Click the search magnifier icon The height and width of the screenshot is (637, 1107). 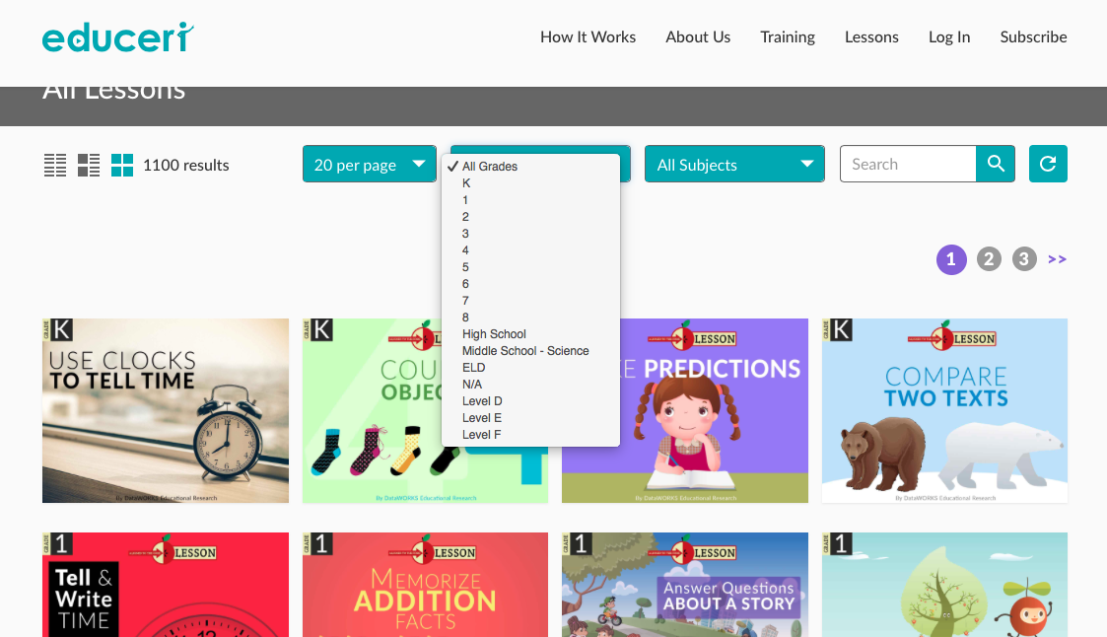click(x=995, y=164)
